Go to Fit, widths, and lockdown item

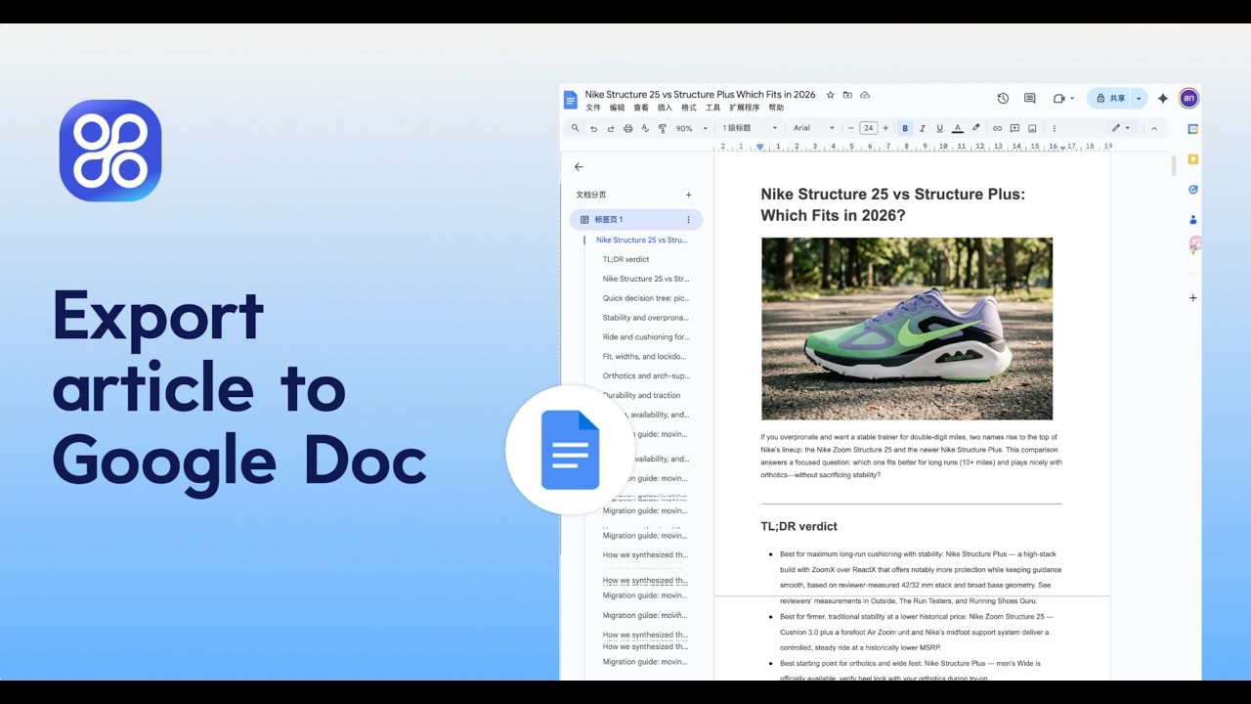644,357
